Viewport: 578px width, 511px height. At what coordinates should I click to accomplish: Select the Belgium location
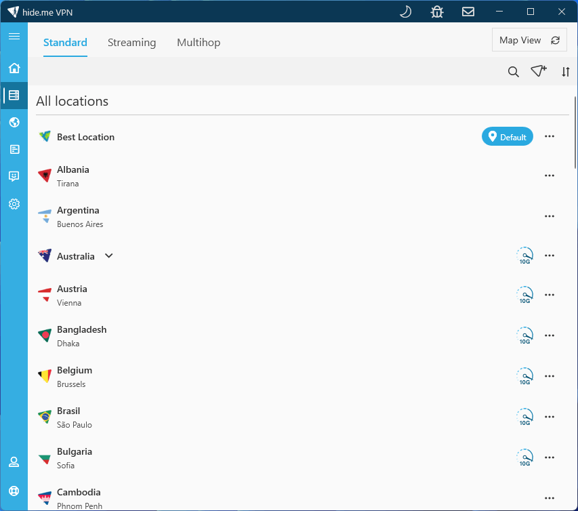pos(302,376)
